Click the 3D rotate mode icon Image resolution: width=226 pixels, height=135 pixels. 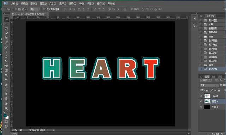point(143,9)
